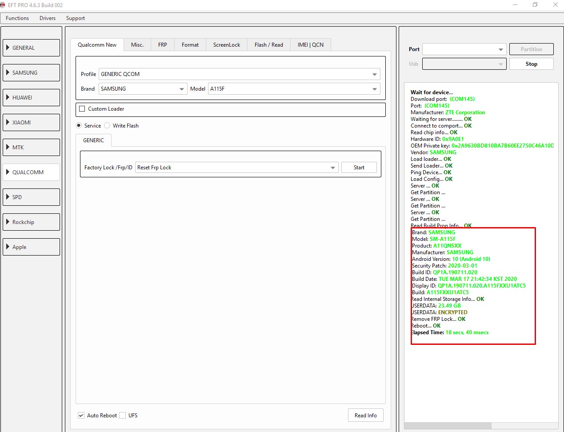Click the log panel horizontal scrollbar
Viewport: 564px width, 432px height.
(x=448, y=425)
